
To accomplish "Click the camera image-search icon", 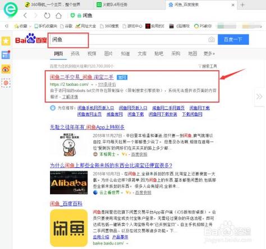I will (x=212, y=39).
